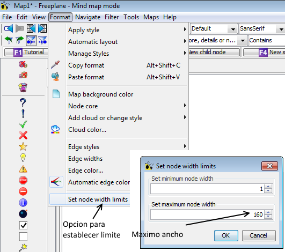Click Cancel in width limits dialog
This screenshot has height=252, width=285.
(259, 235)
